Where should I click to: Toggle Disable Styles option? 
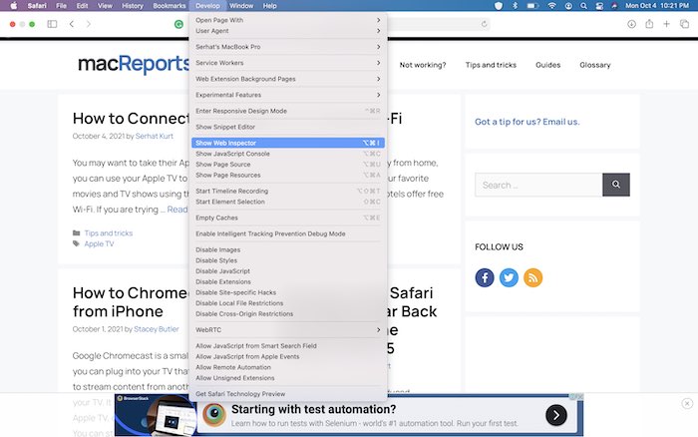(x=288, y=260)
